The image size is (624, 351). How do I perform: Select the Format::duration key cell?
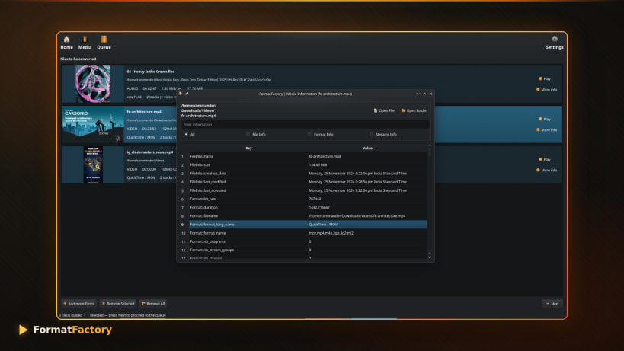click(x=248, y=208)
